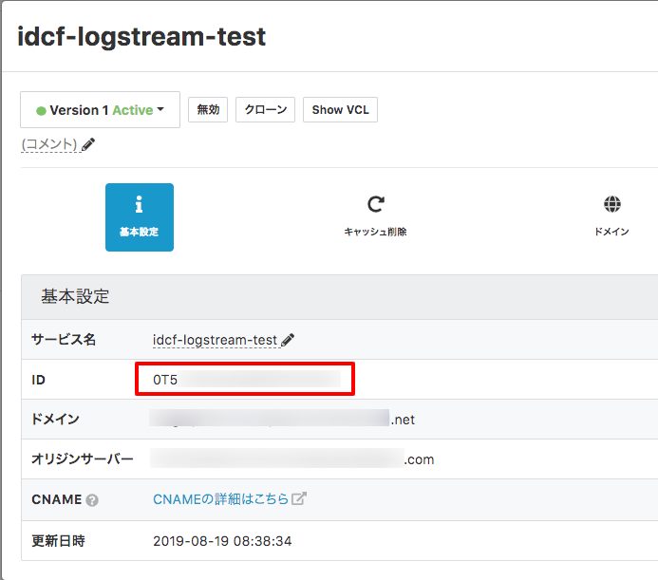Click the 基本設定 panel header
Viewport: 658px width, 580px height.
[x=75, y=296]
